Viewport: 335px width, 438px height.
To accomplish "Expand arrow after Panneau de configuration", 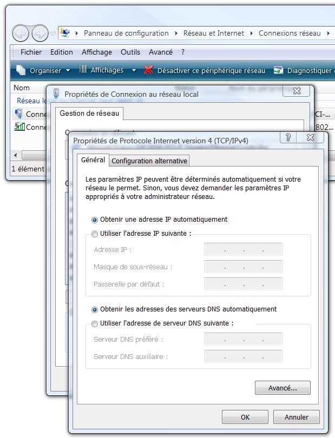I will 176,34.
